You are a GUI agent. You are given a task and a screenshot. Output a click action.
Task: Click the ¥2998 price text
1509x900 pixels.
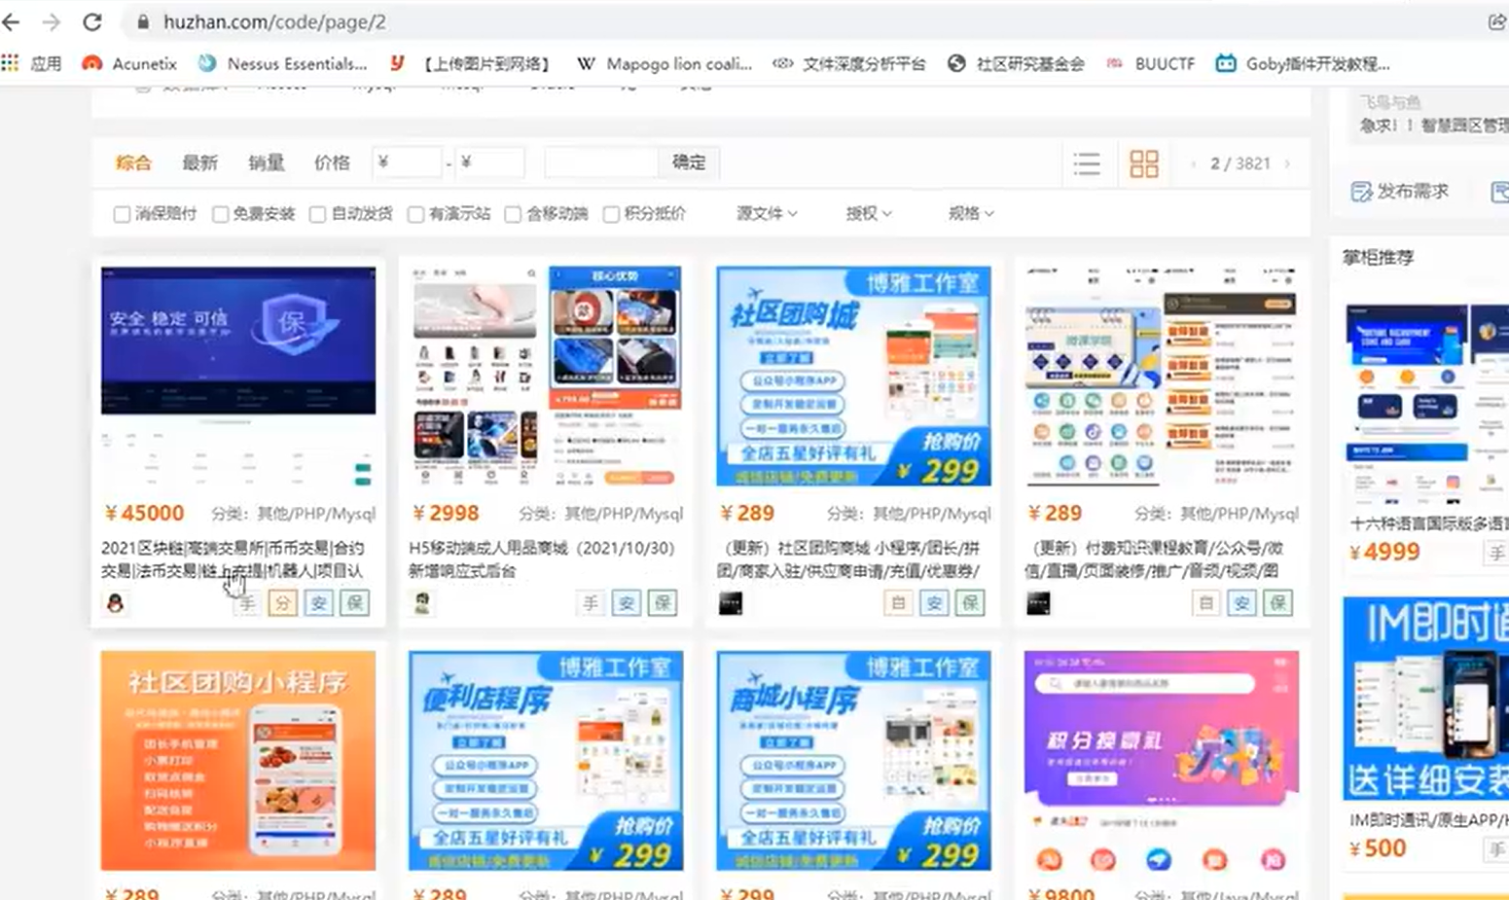click(446, 513)
